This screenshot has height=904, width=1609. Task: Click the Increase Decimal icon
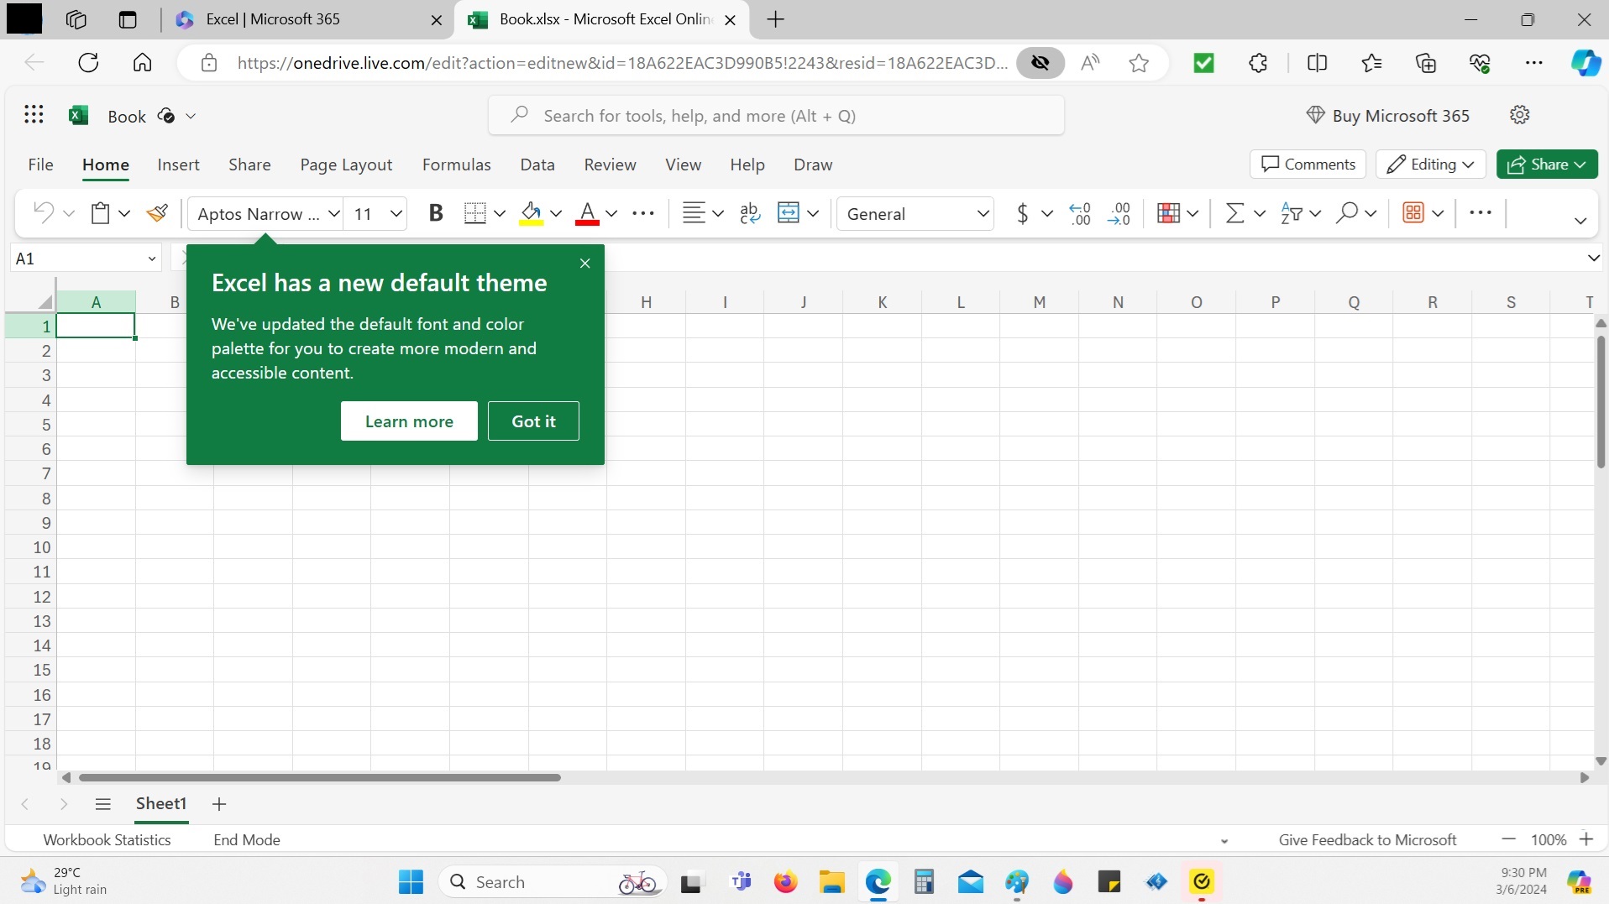click(x=1080, y=213)
